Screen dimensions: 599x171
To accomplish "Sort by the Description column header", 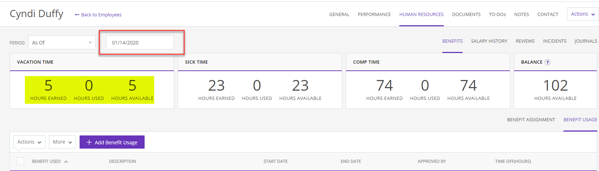I will coord(123,161).
